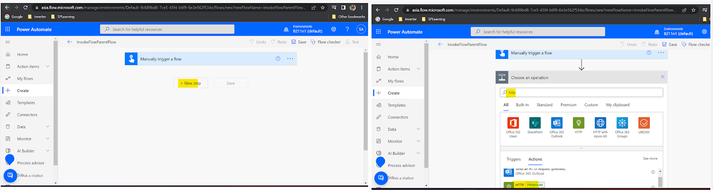Open the SA account avatar in left window

pyautogui.click(x=361, y=29)
